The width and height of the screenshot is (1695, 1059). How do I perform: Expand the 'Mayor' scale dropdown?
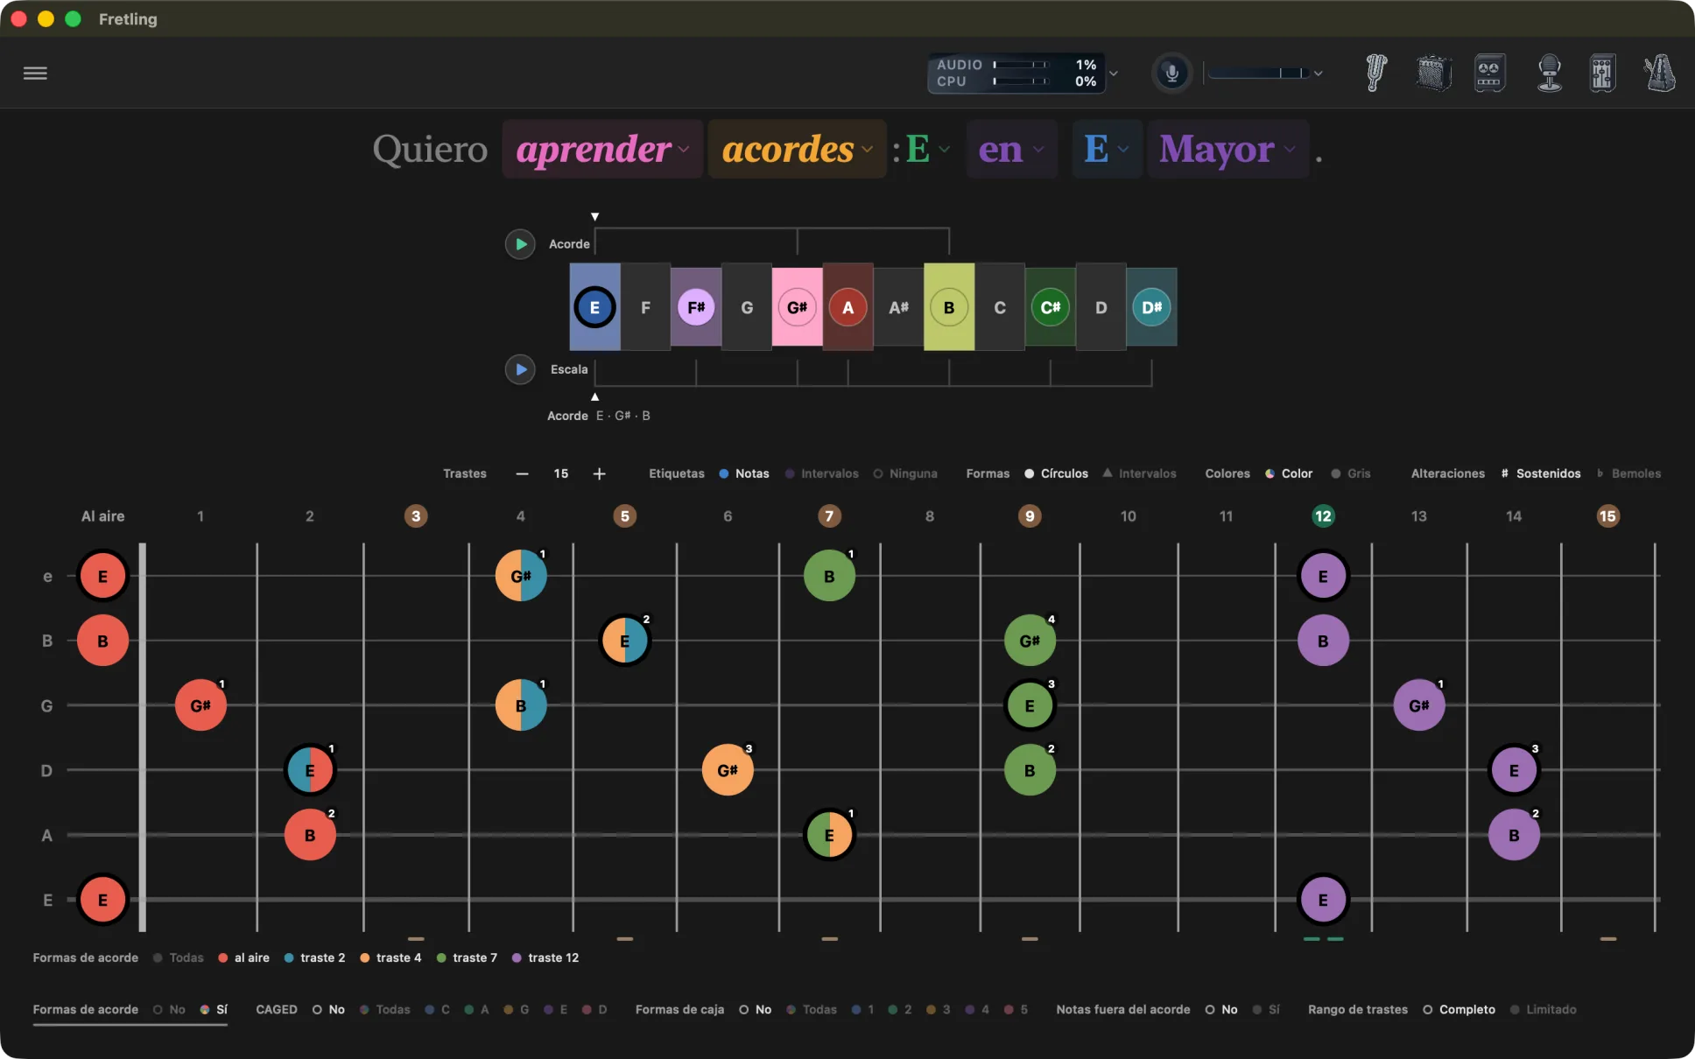1227,150
